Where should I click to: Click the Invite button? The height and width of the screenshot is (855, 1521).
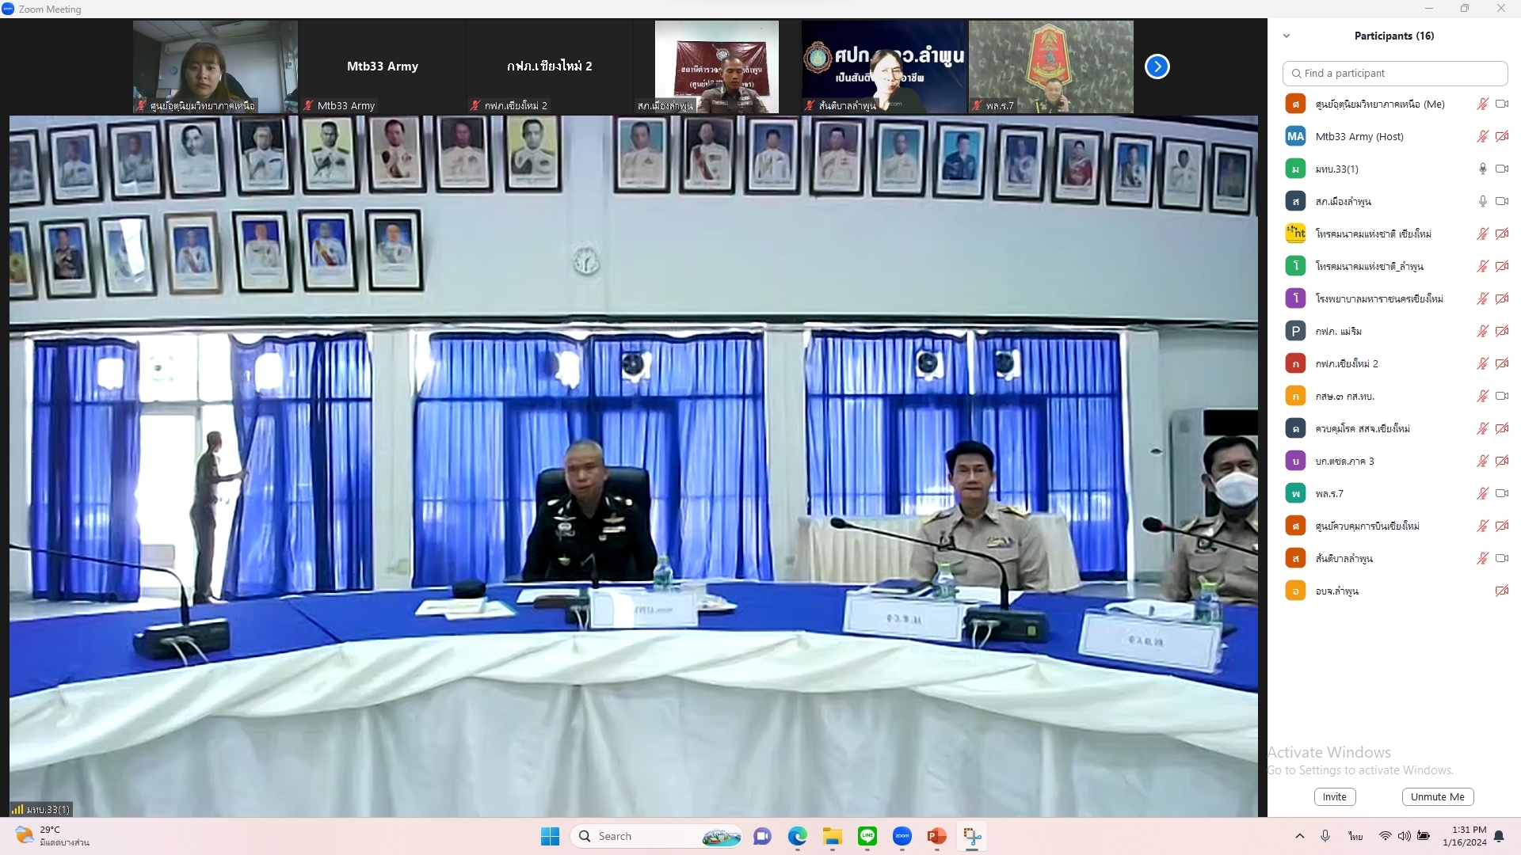[x=1334, y=796]
